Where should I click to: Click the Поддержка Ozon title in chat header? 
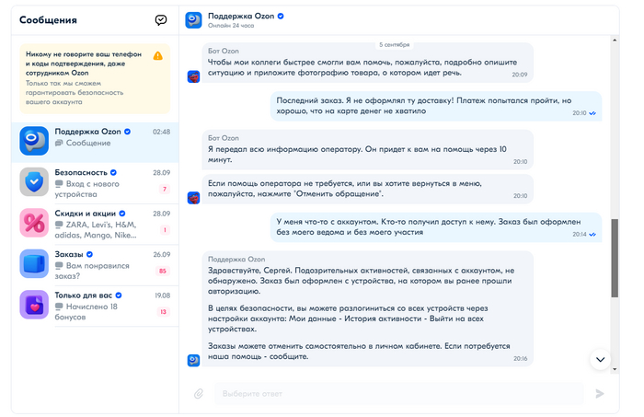(241, 16)
